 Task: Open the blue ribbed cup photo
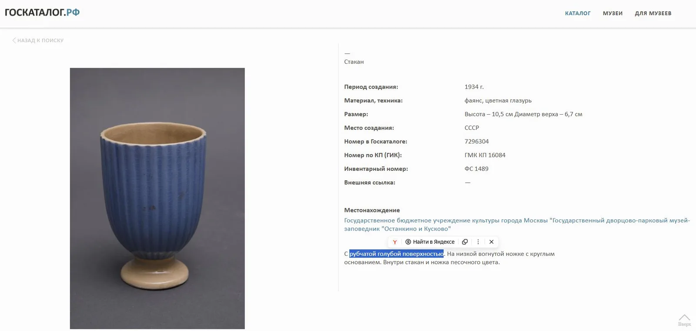click(x=157, y=198)
